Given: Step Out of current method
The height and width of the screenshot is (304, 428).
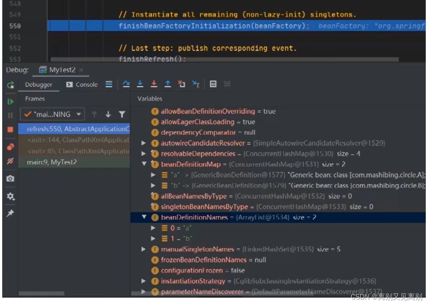Looking at the screenshot, I should pos(168,84).
